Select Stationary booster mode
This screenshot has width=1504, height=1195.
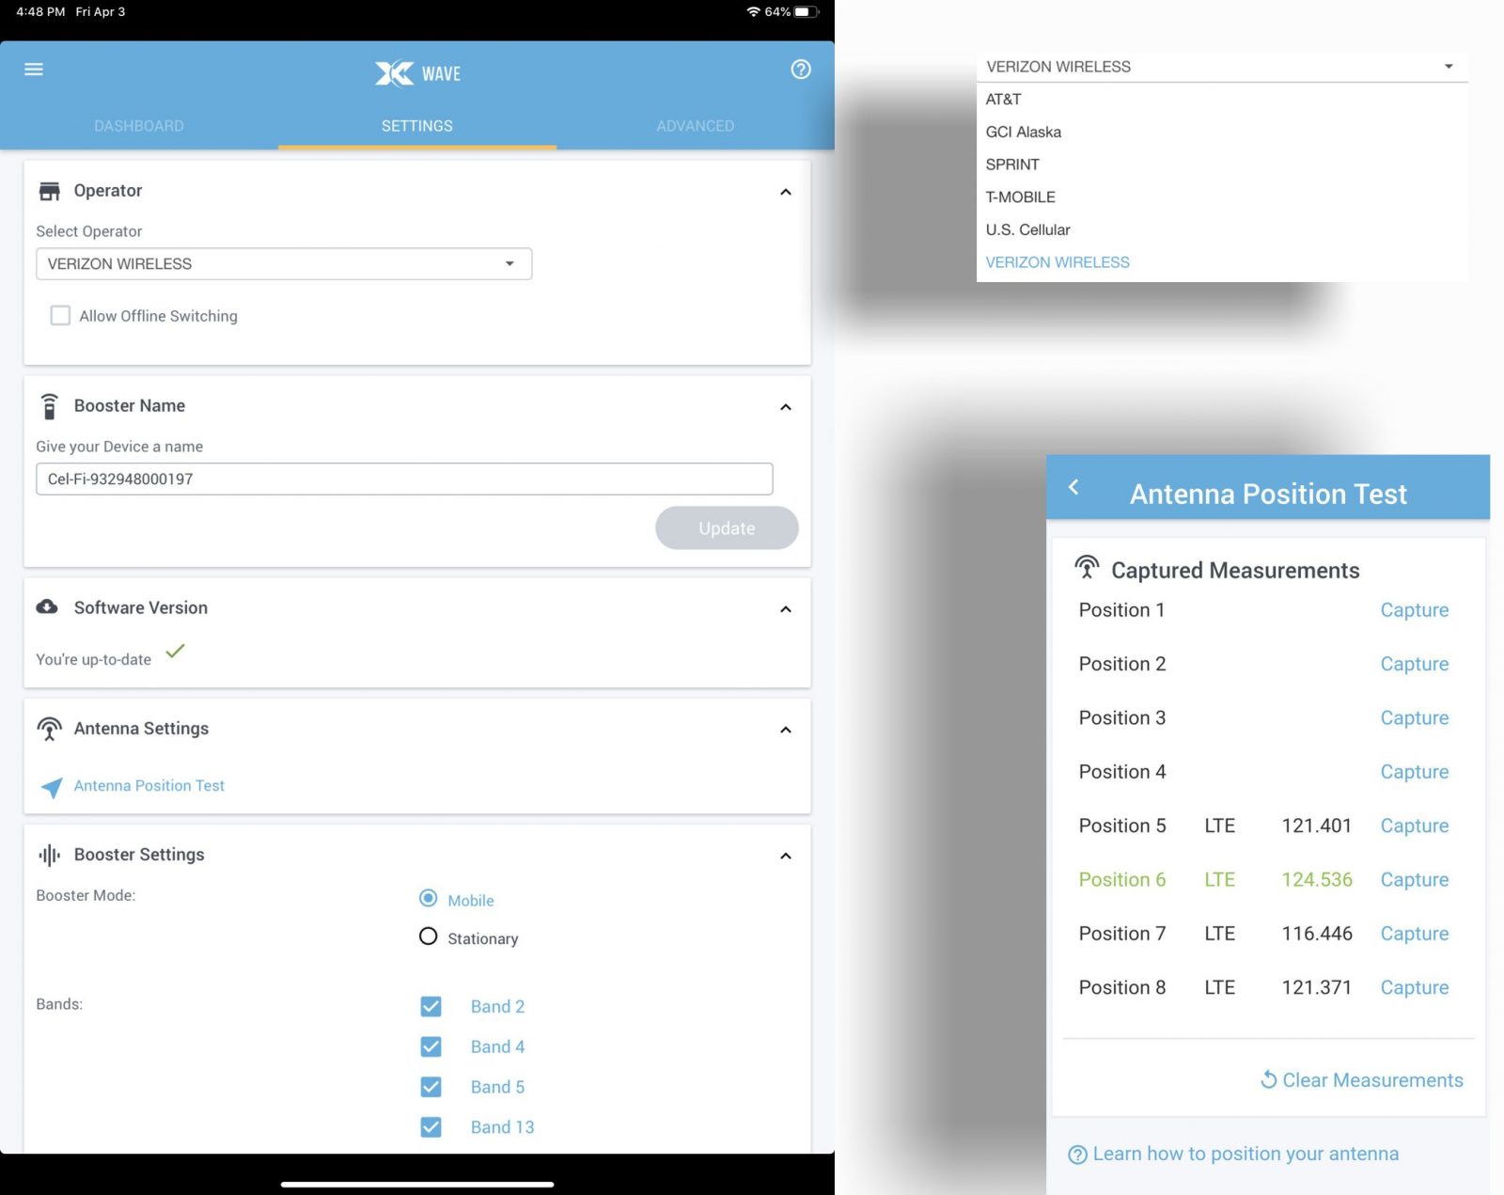click(429, 937)
